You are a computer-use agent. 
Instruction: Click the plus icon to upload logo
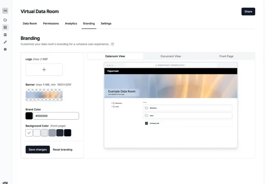coord(44,70)
